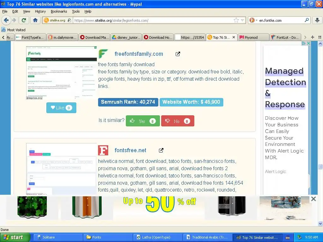This screenshot has height=242, width=323.
Task: Open the fontsfree.net link
Action: [x=130, y=150]
